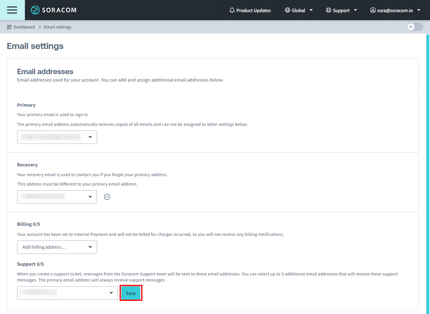Click the Soracom logo
430x314 pixels.
[x=53, y=10]
